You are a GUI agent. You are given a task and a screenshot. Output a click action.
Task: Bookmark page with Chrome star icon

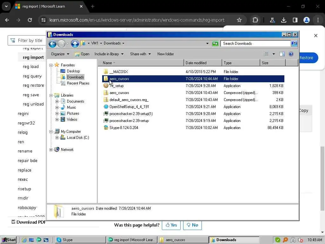239,20
